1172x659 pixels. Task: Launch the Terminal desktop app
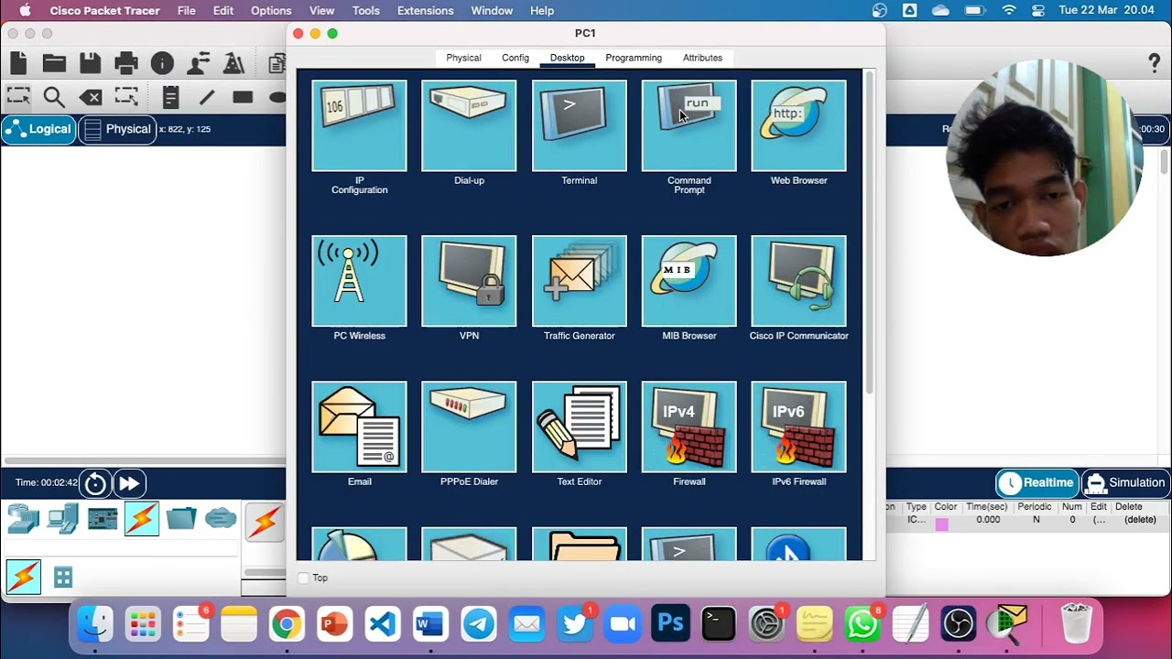579,125
